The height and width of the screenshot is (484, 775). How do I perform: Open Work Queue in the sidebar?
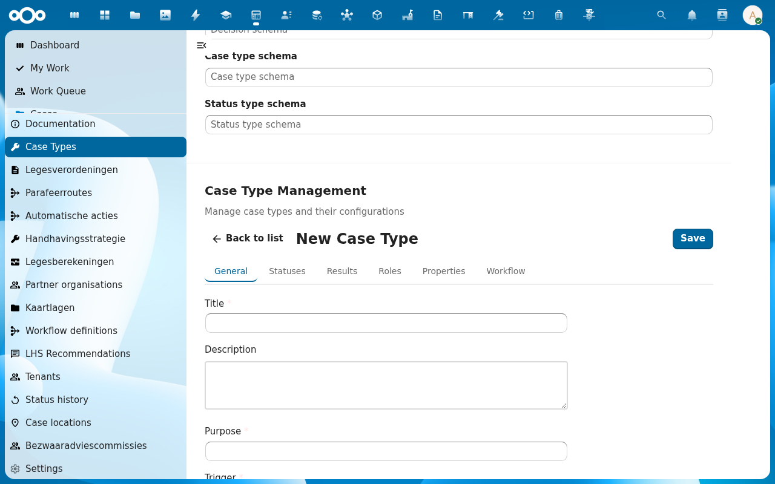coord(96,91)
